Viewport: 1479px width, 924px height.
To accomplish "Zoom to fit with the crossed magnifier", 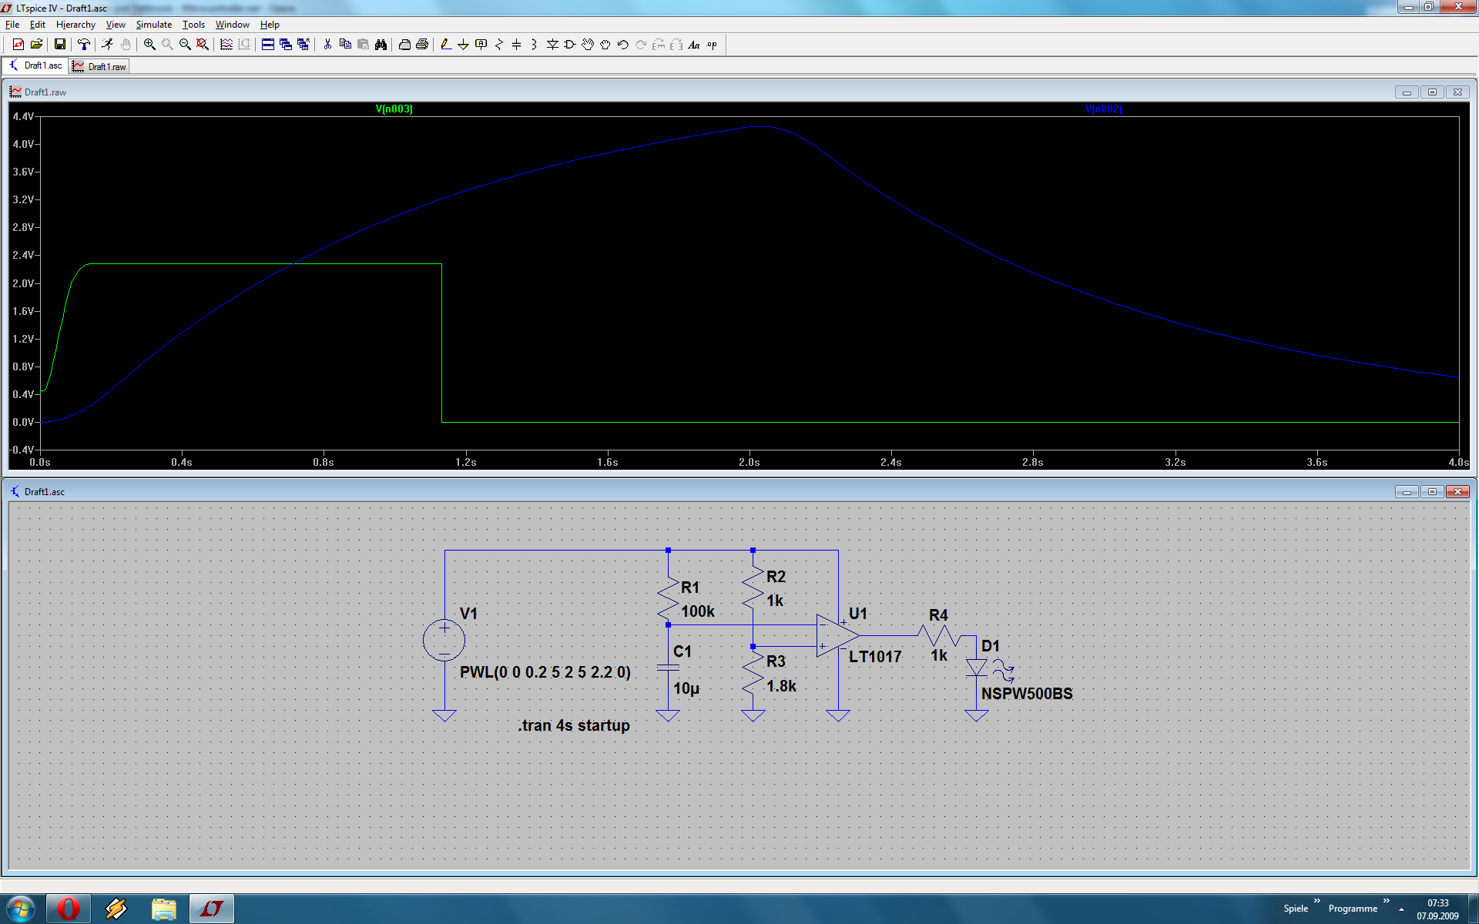I will coord(203,45).
